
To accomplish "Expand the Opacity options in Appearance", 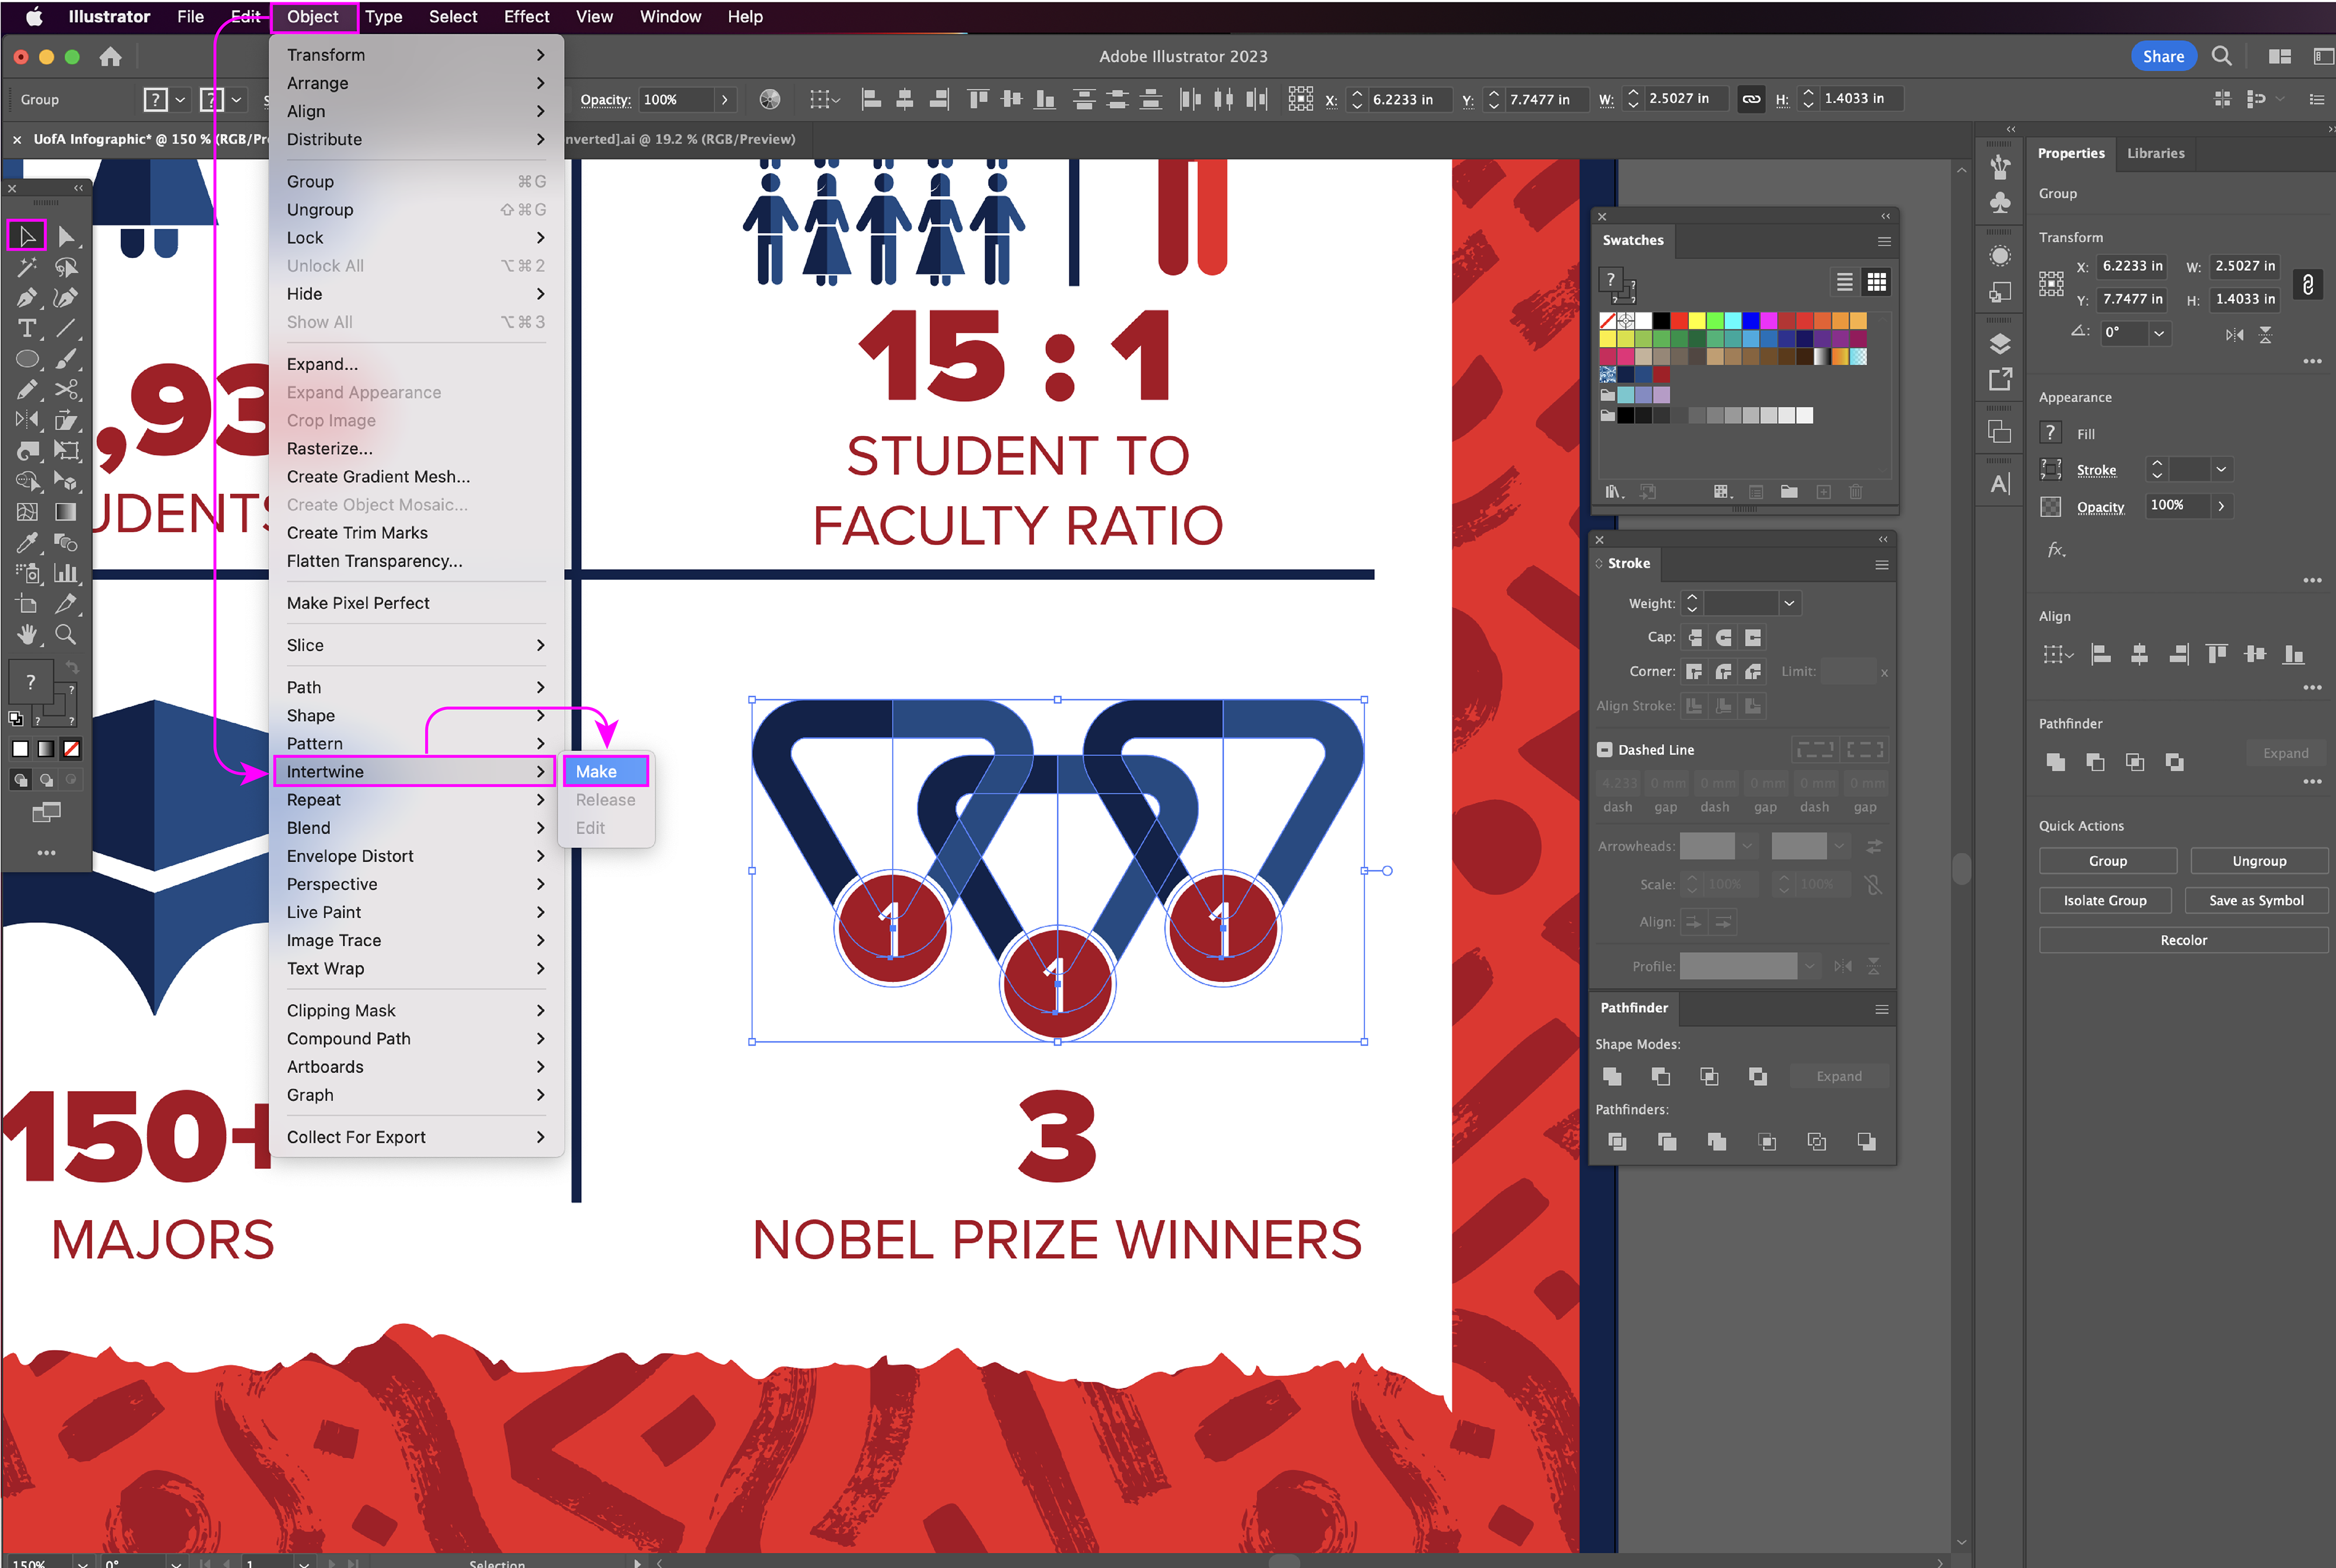I will 2221,506.
